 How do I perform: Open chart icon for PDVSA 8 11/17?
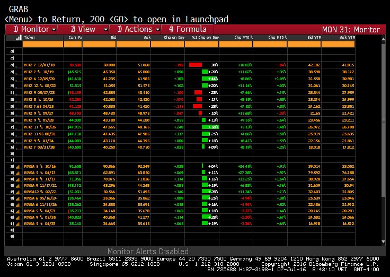click(x=17, y=179)
